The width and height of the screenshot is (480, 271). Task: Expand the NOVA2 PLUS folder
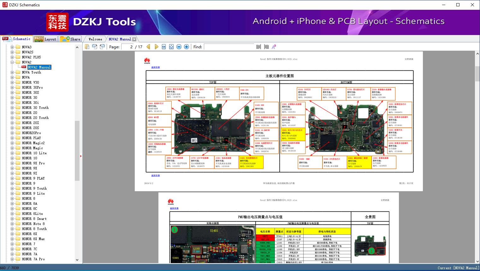[x=12, y=57]
